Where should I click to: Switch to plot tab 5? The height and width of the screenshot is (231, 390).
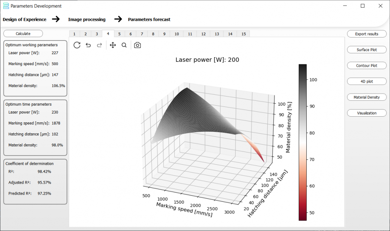119,34
